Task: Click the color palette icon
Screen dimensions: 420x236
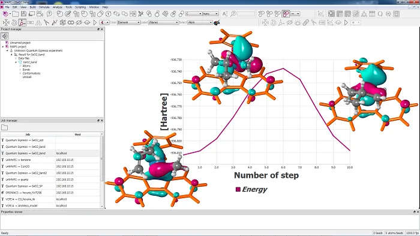Action: pyautogui.click(x=217, y=23)
